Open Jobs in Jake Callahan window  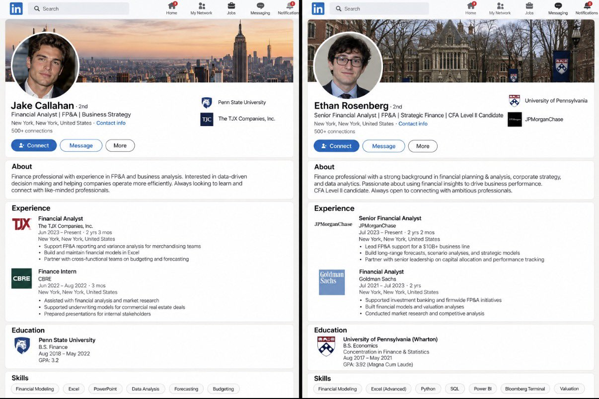(x=231, y=8)
